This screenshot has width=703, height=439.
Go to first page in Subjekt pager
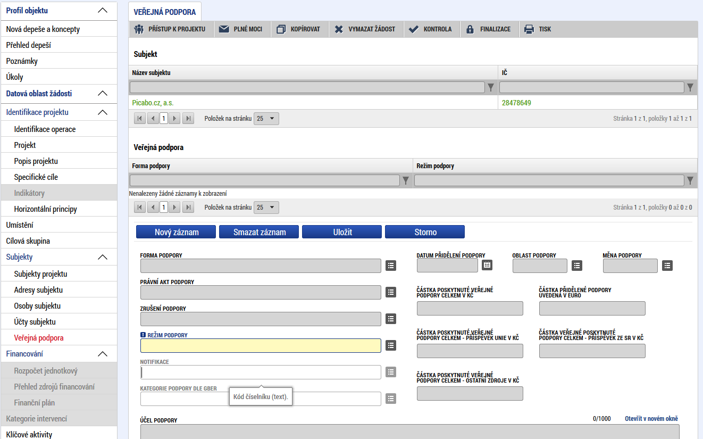[140, 119]
